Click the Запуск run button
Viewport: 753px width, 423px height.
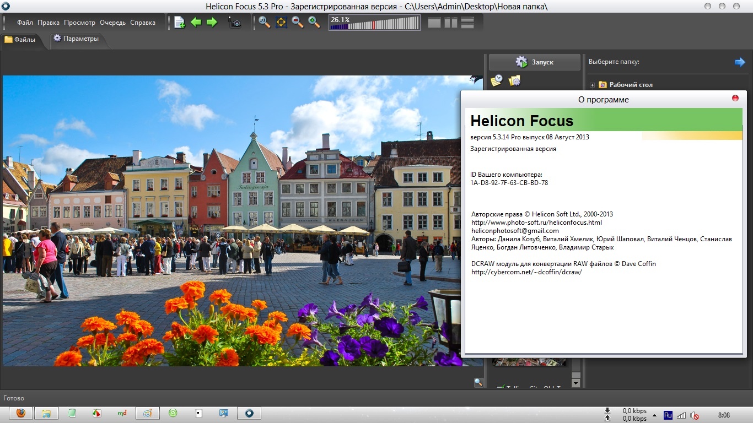pos(534,62)
